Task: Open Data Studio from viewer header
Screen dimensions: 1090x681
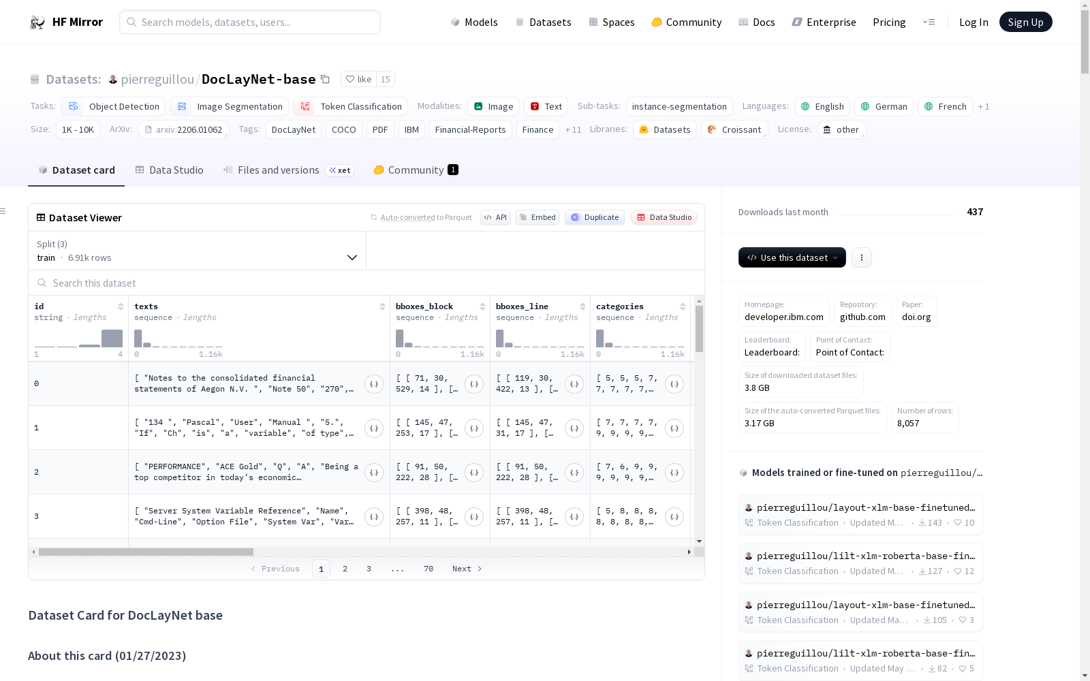Action: coord(664,217)
